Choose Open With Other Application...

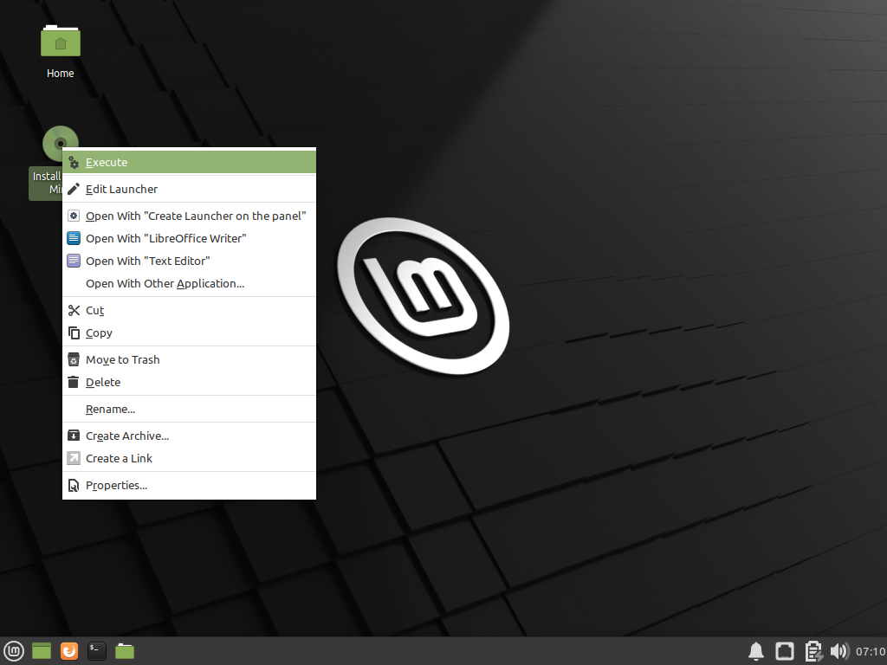189,283
